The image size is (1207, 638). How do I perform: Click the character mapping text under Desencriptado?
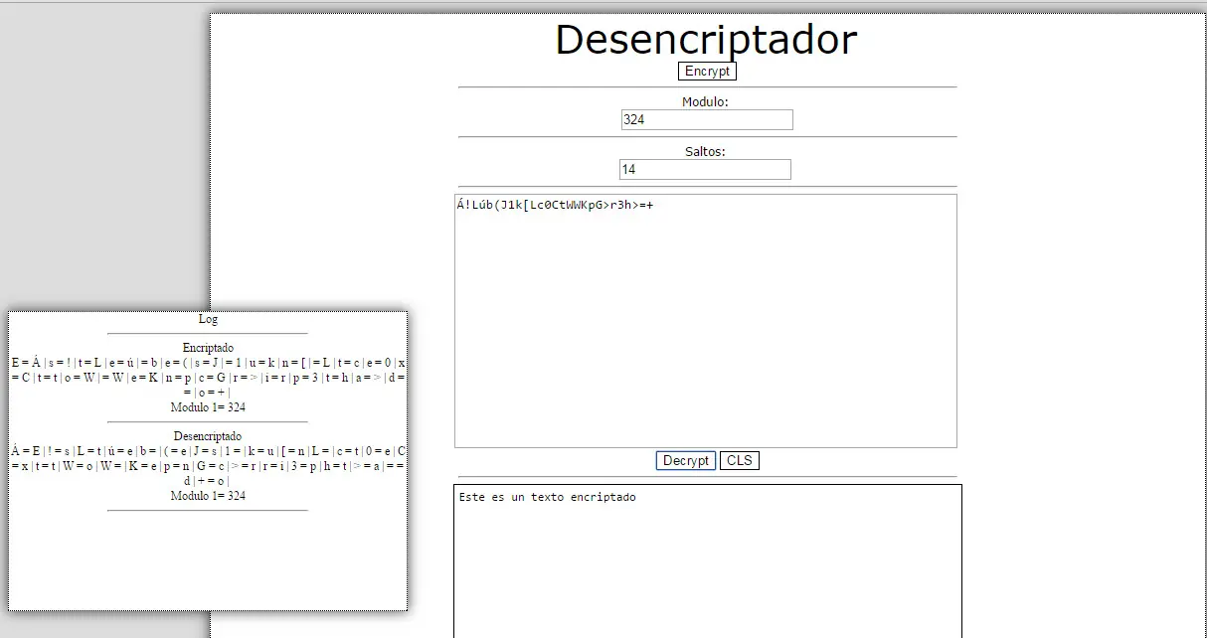pyautogui.click(x=207, y=458)
